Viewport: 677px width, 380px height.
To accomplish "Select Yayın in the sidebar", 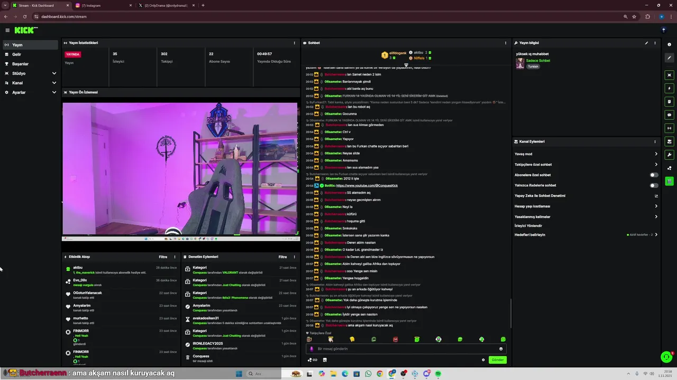I will [30, 45].
